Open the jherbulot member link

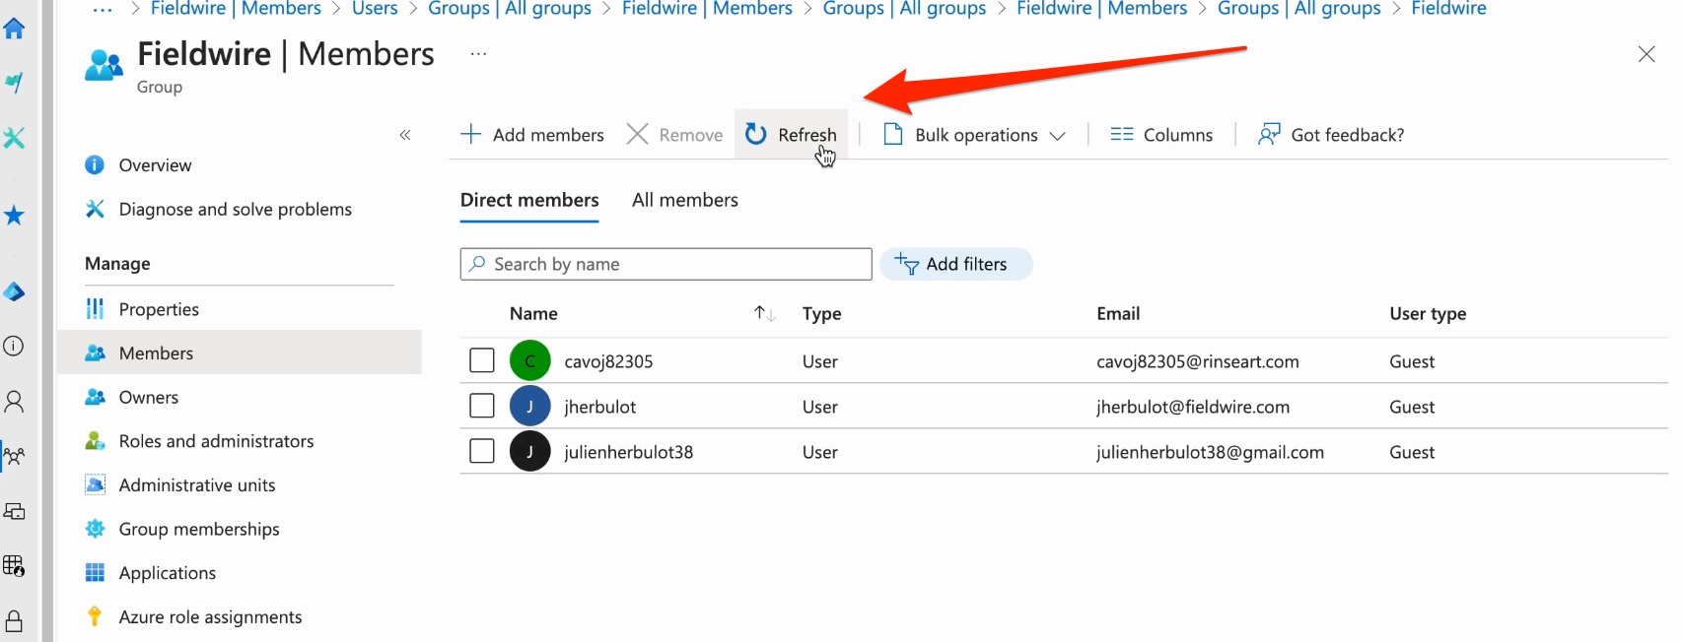pyautogui.click(x=599, y=407)
